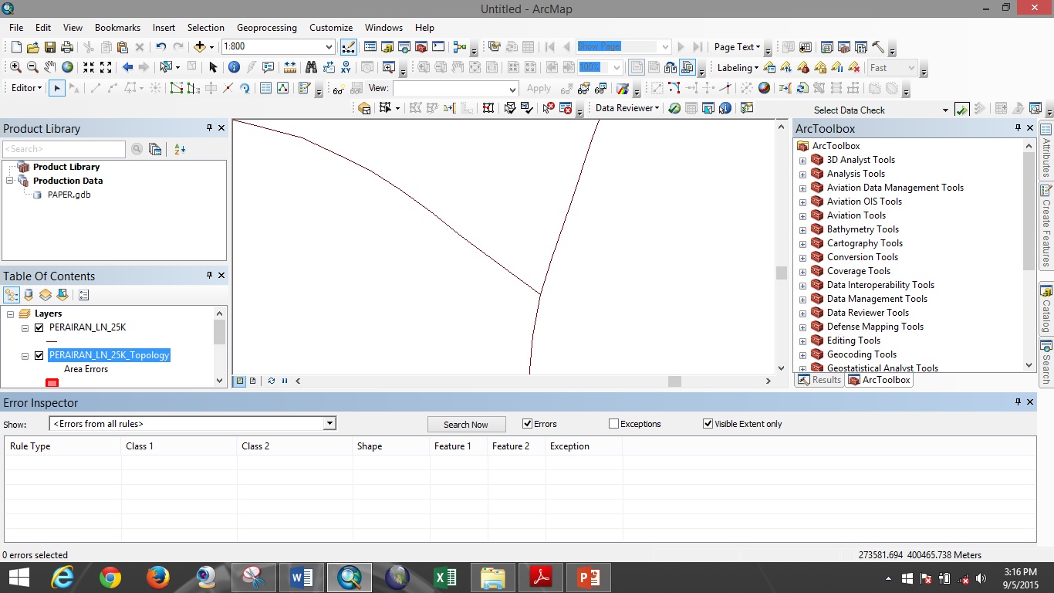Image resolution: width=1054 pixels, height=593 pixels.
Task: Print the map document
Action: pyautogui.click(x=67, y=47)
